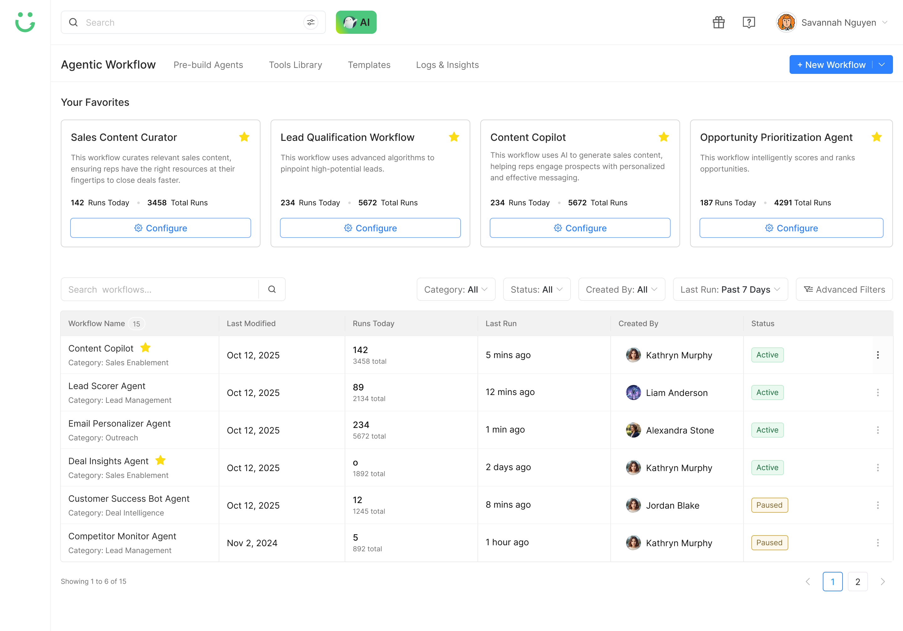Open more options for Customer Success Bot Agent
The image size is (903, 631).
coord(877,505)
